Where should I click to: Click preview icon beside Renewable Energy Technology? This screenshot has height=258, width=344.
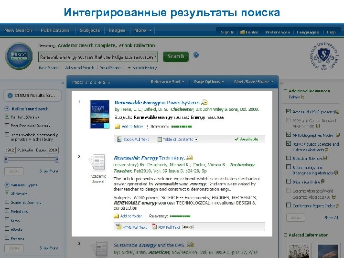click(189, 158)
